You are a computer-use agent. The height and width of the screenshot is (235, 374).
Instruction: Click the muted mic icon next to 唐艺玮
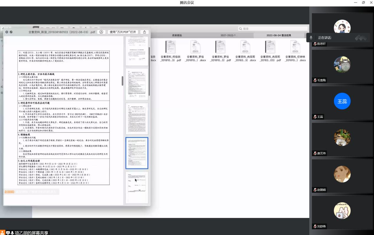point(315,153)
